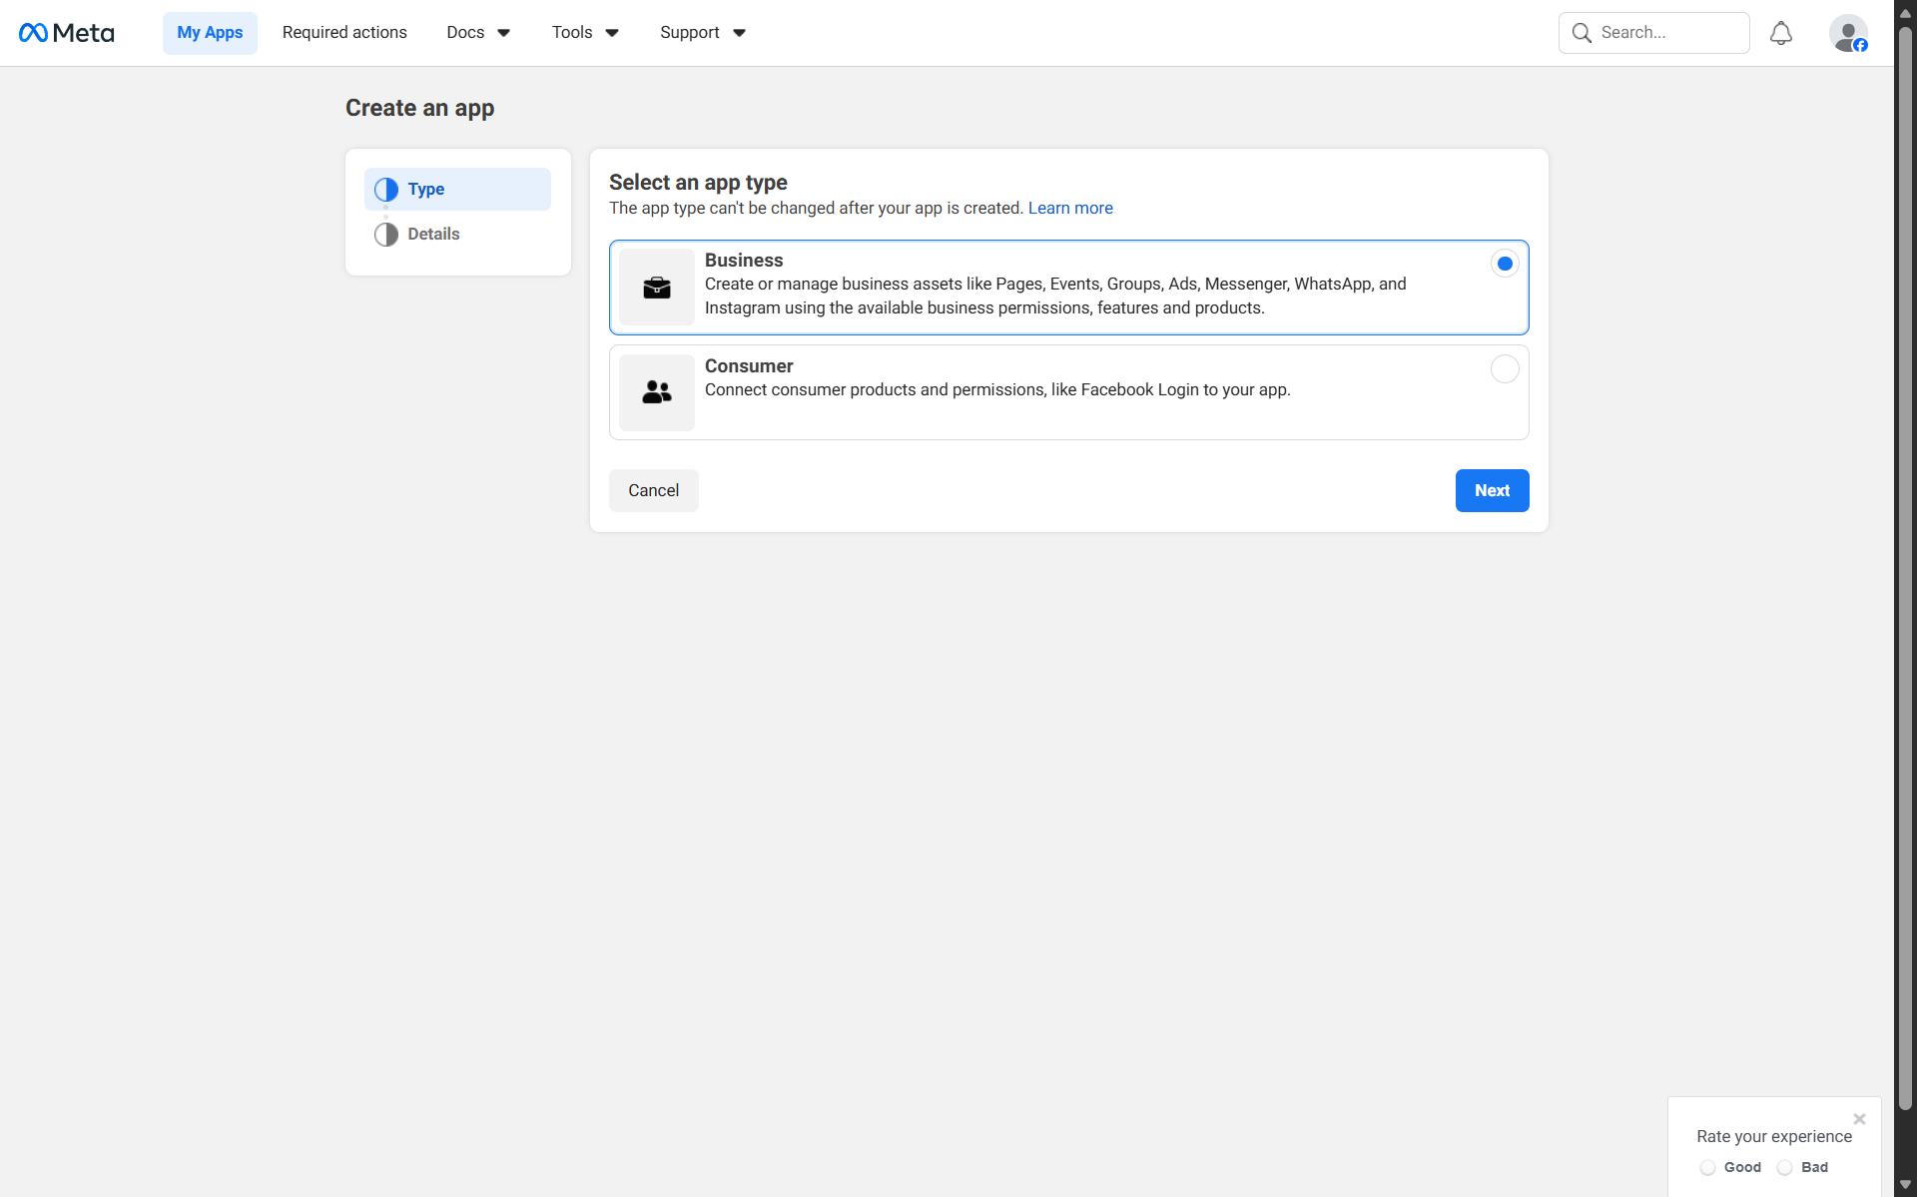Click the Consumer description about Facebook Login
Image resolution: width=1917 pixels, height=1197 pixels.
[x=997, y=390]
